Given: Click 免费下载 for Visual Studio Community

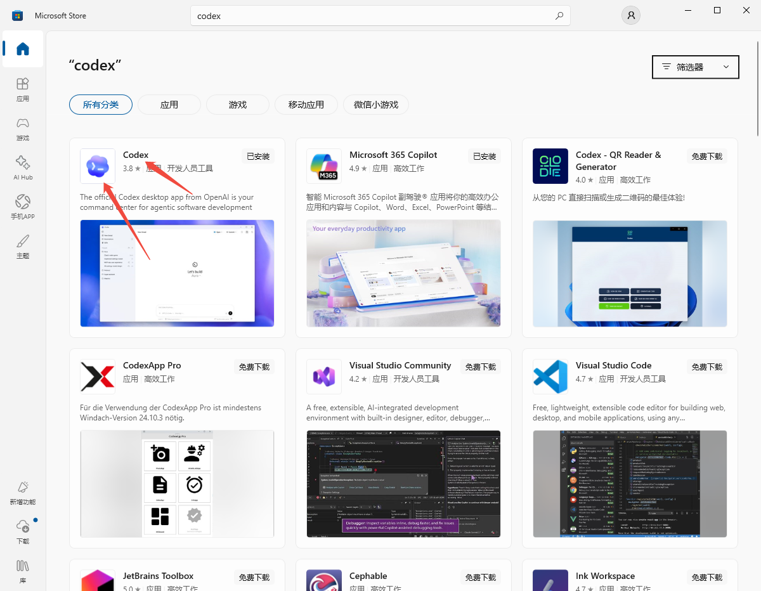Looking at the screenshot, I should point(481,367).
